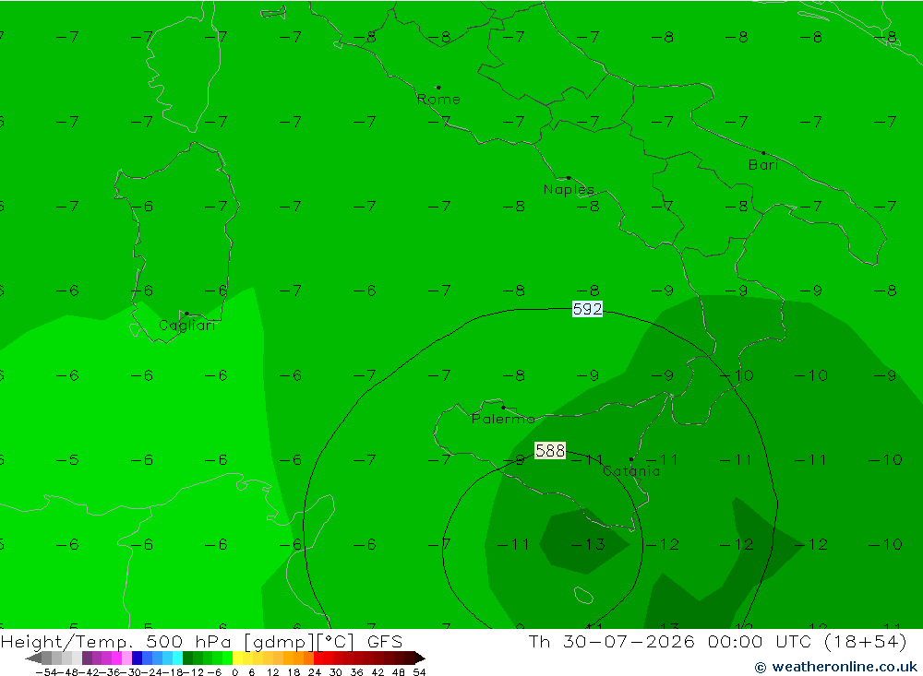Click the Palermo city marker dot
Image resolution: width=923 pixels, height=676 pixels.
coord(503,407)
